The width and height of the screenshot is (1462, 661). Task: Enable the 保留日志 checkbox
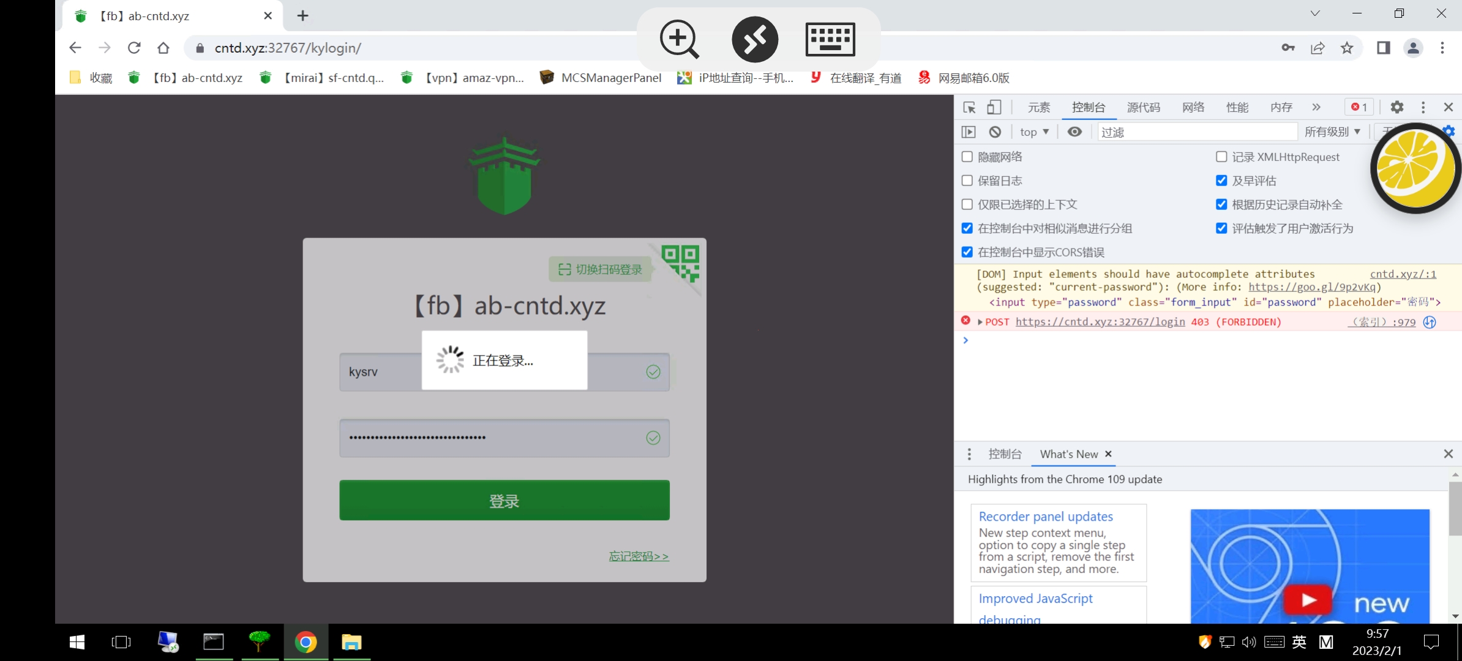pyautogui.click(x=967, y=181)
